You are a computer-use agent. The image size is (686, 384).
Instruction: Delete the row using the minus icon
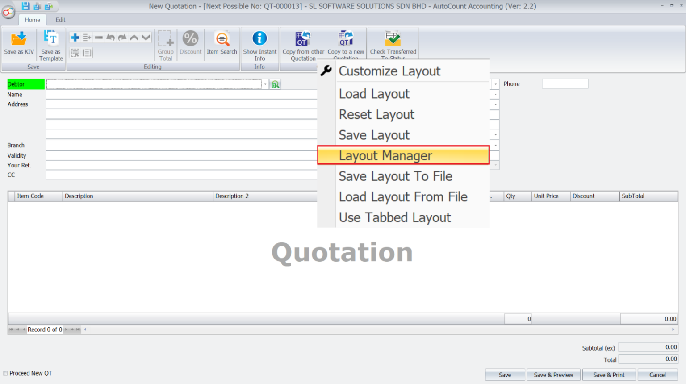tap(99, 38)
